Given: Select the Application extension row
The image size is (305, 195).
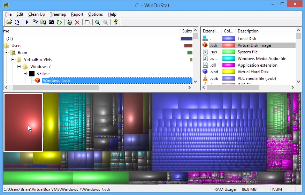Looking at the screenshot, I should tap(257, 65).
